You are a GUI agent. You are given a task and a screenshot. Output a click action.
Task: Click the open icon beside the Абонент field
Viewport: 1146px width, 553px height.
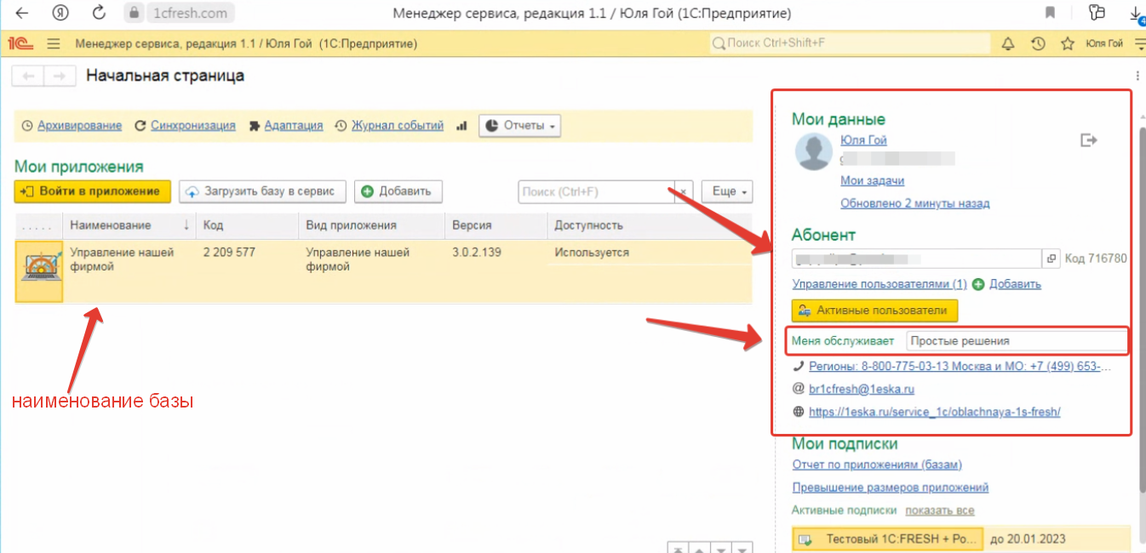(1051, 259)
